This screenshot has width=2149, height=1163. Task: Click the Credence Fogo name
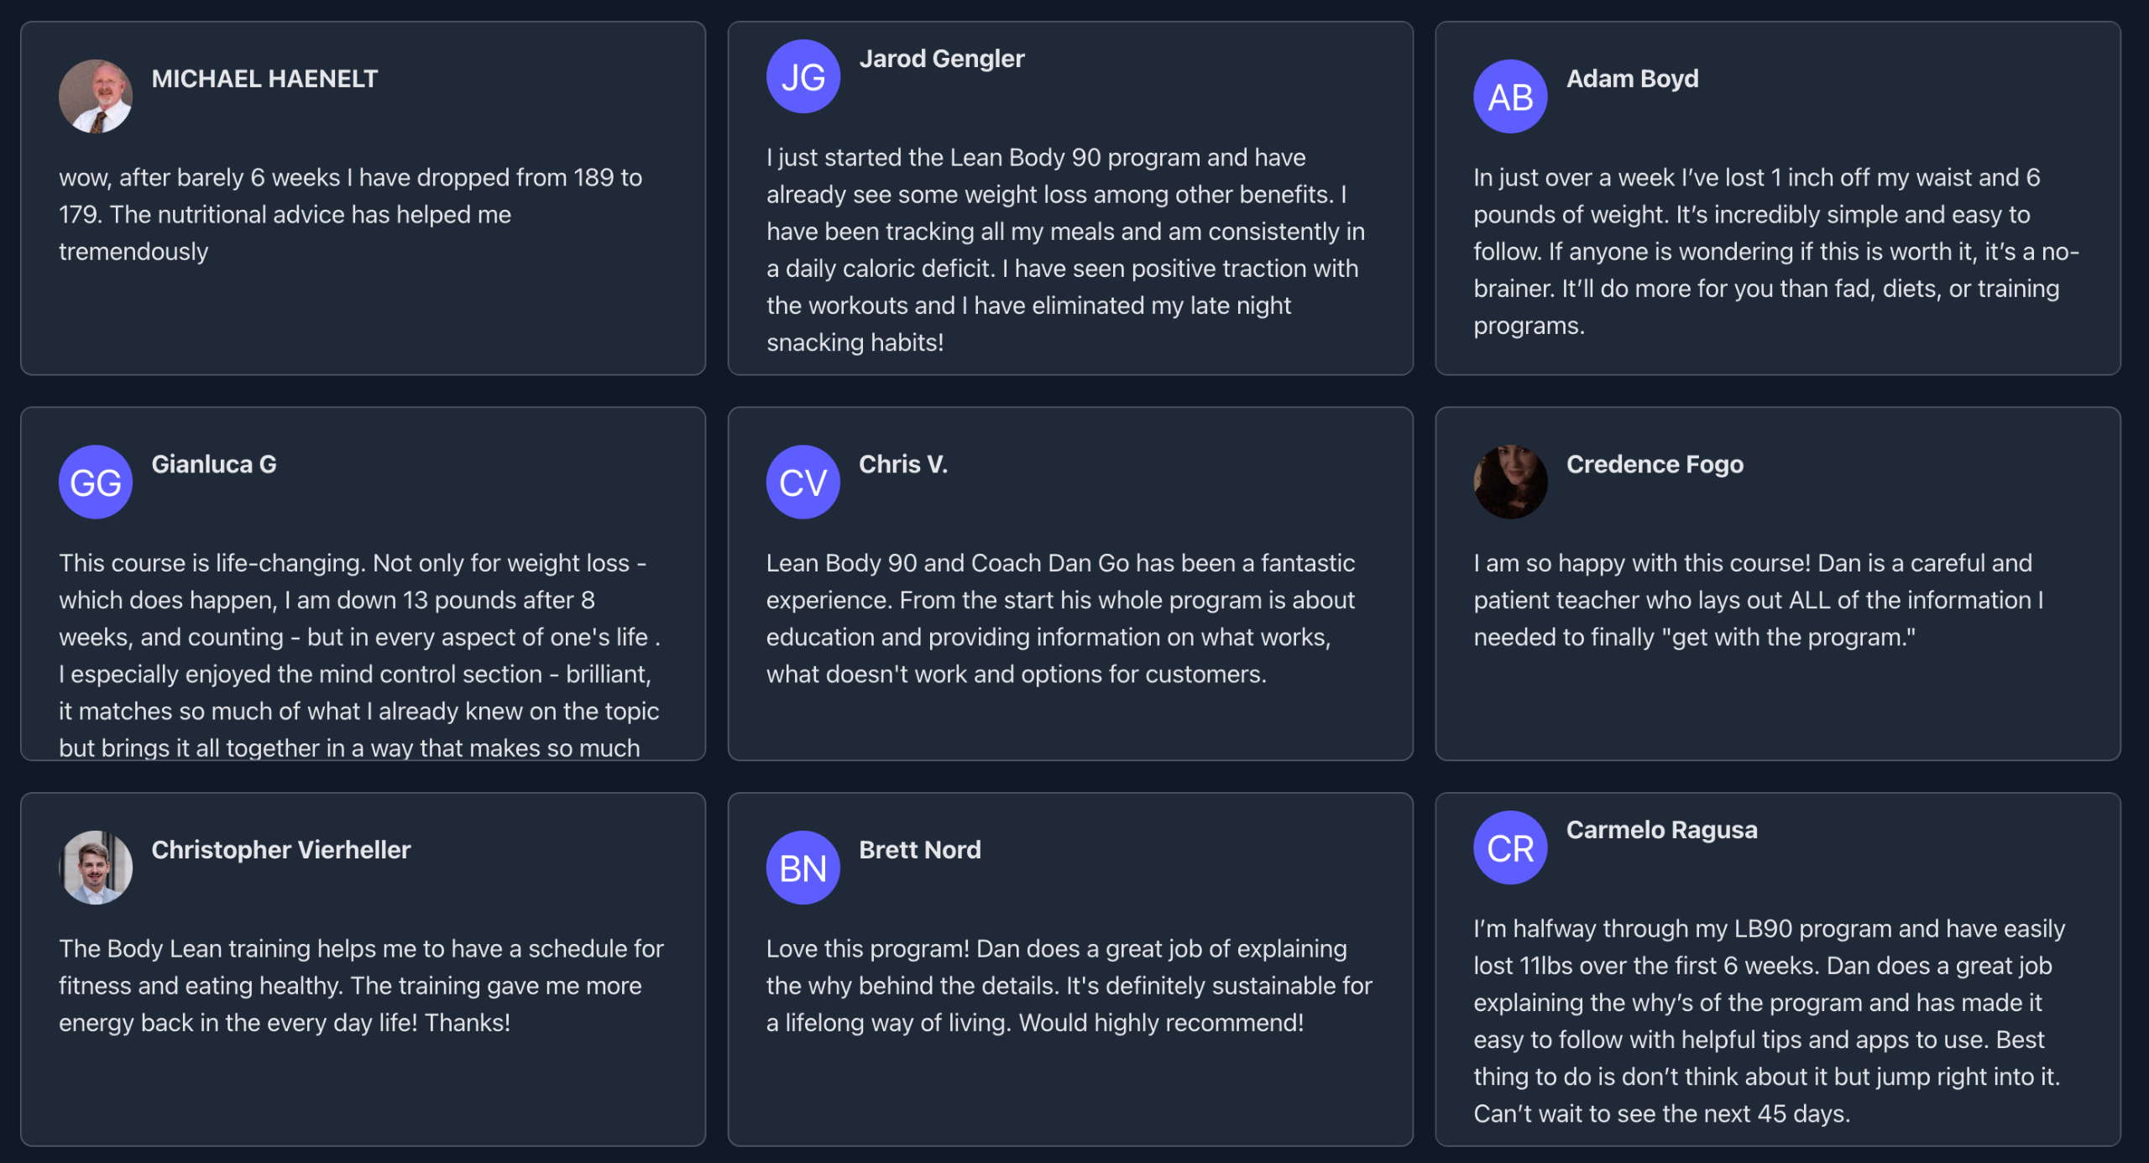tap(1654, 464)
